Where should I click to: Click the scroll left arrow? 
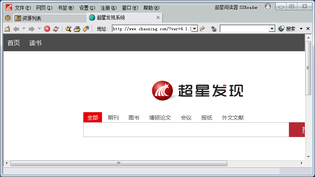tap(7, 163)
